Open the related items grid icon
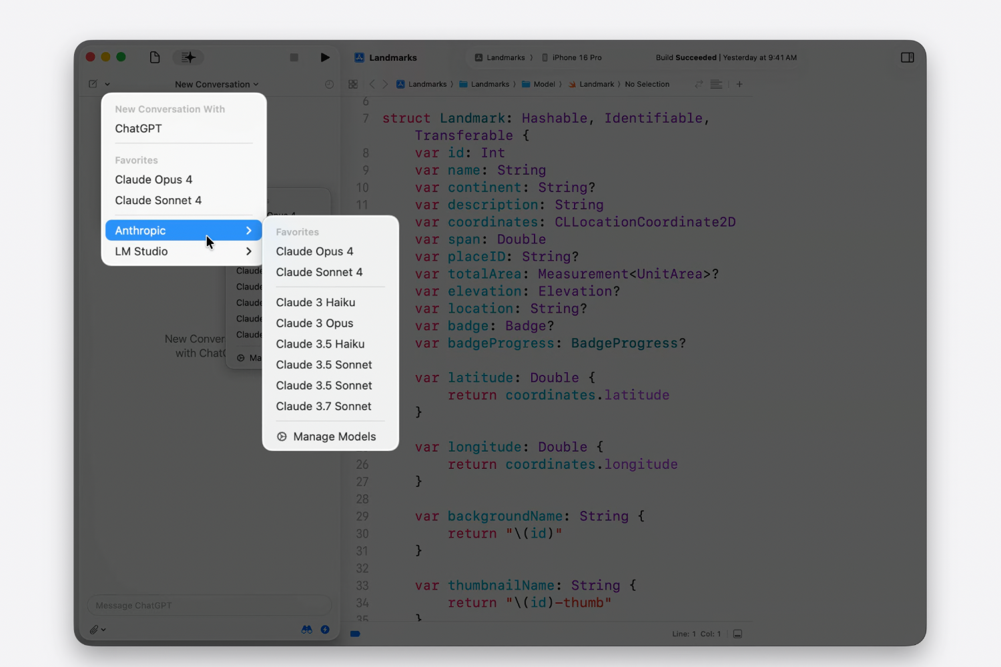This screenshot has height=667, width=1001. [x=353, y=84]
